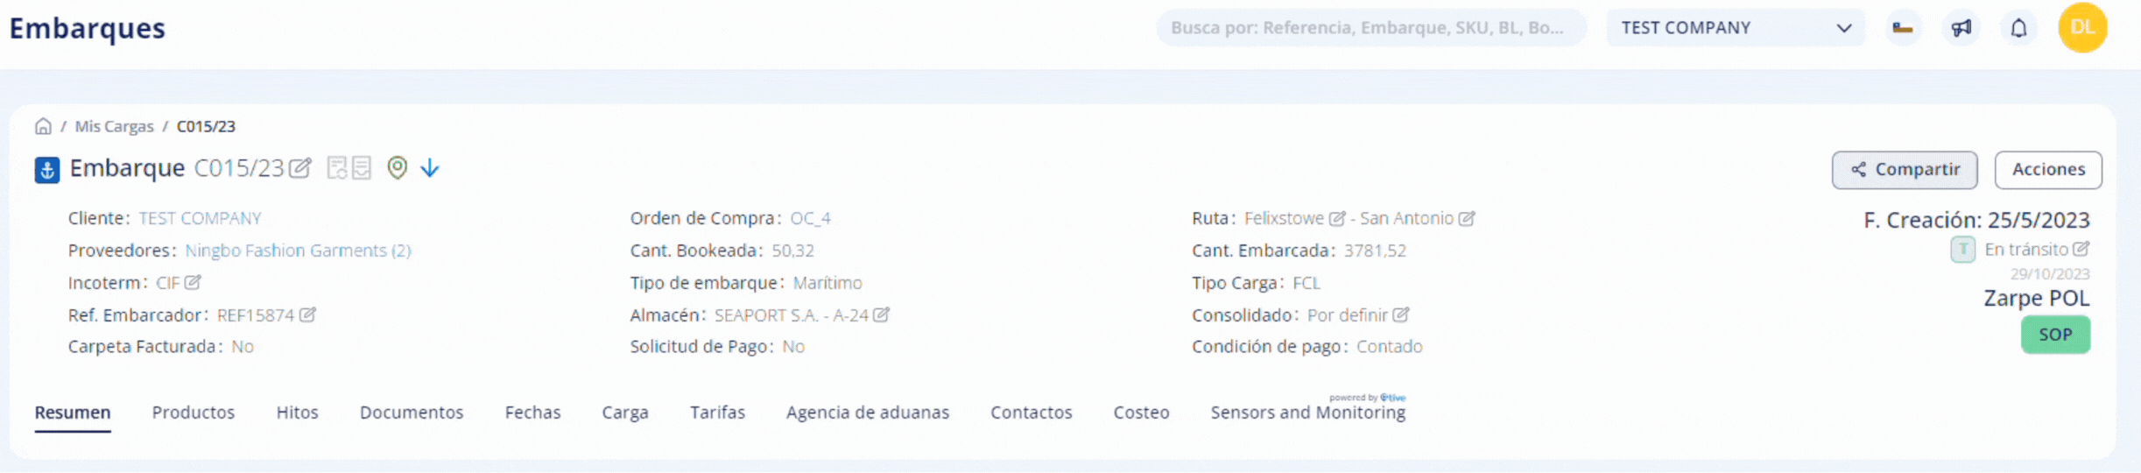Image resolution: width=2141 pixels, height=473 pixels.
Task: Click the green SOP badge
Action: point(2055,335)
